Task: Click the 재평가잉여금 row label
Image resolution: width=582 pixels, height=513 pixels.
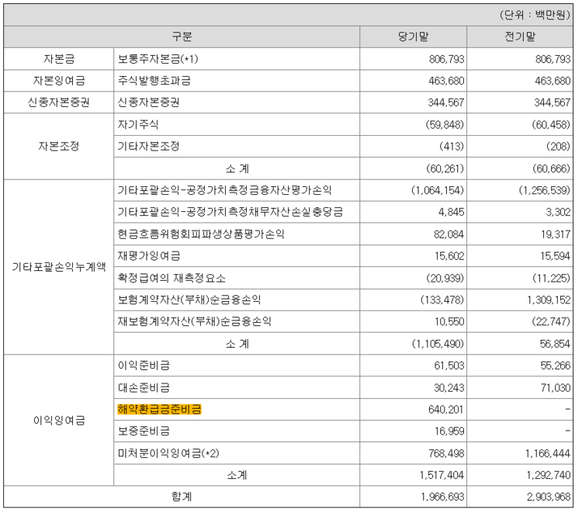Action: (x=148, y=256)
